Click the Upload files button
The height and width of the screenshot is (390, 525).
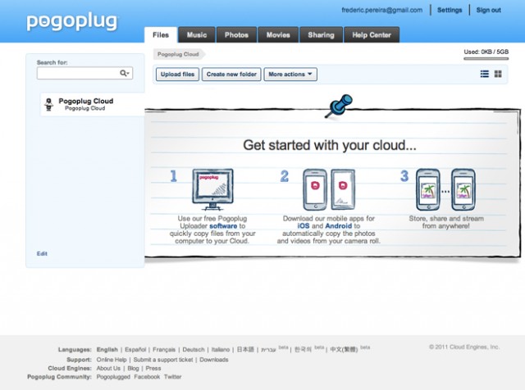coord(177,75)
